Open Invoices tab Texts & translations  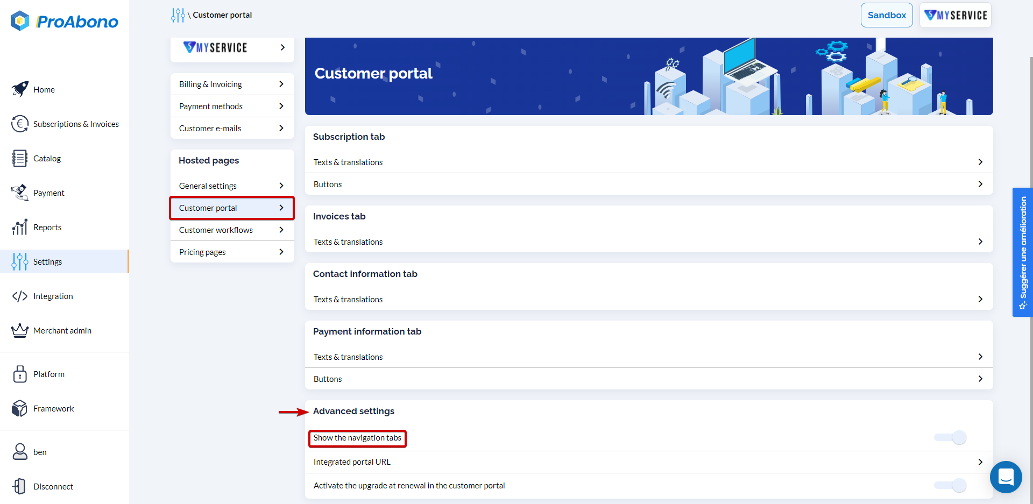pos(649,242)
